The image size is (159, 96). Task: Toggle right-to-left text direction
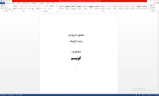point(51,6)
